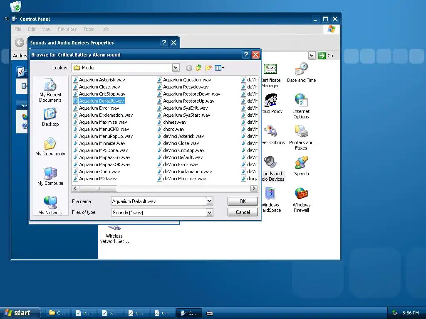
Task: Open Speech in Control Panel
Action: click(x=301, y=166)
